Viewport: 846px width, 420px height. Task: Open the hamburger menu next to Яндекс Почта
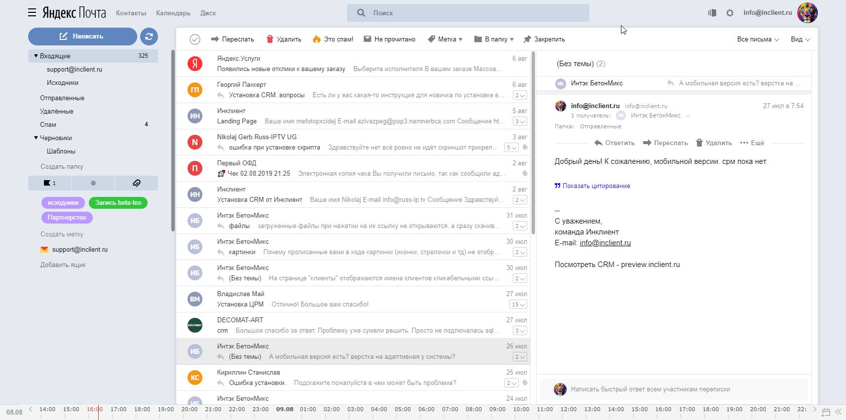pyautogui.click(x=32, y=13)
